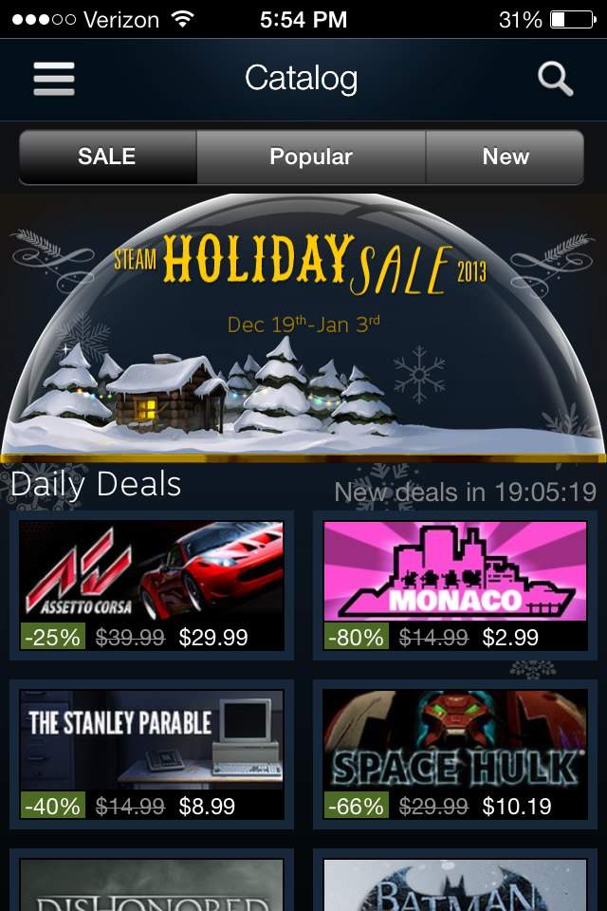
Task: Tap the -66% discount badge
Action: click(x=356, y=806)
